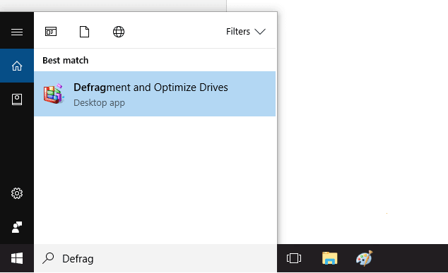The height and width of the screenshot is (273, 448).
Task: Open the Windows Start button
Action: [x=17, y=258]
